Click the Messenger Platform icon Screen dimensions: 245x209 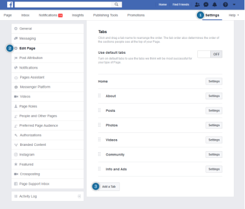(16, 87)
